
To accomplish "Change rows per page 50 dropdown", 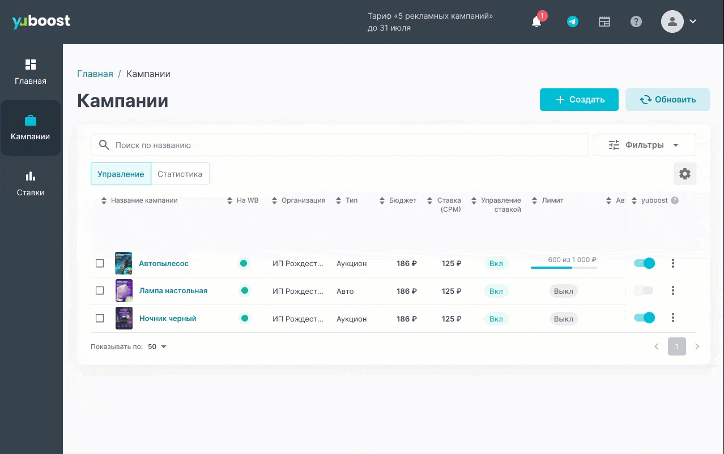I will pos(157,346).
